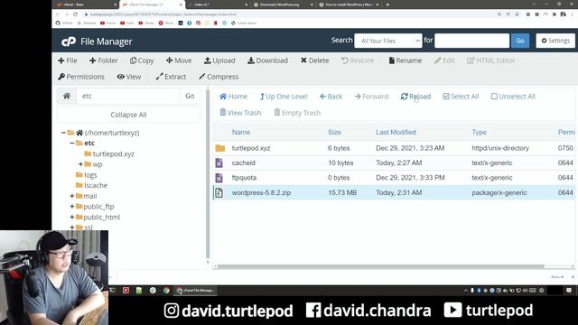Download the selected file
The width and height of the screenshot is (578, 325).
(267, 60)
